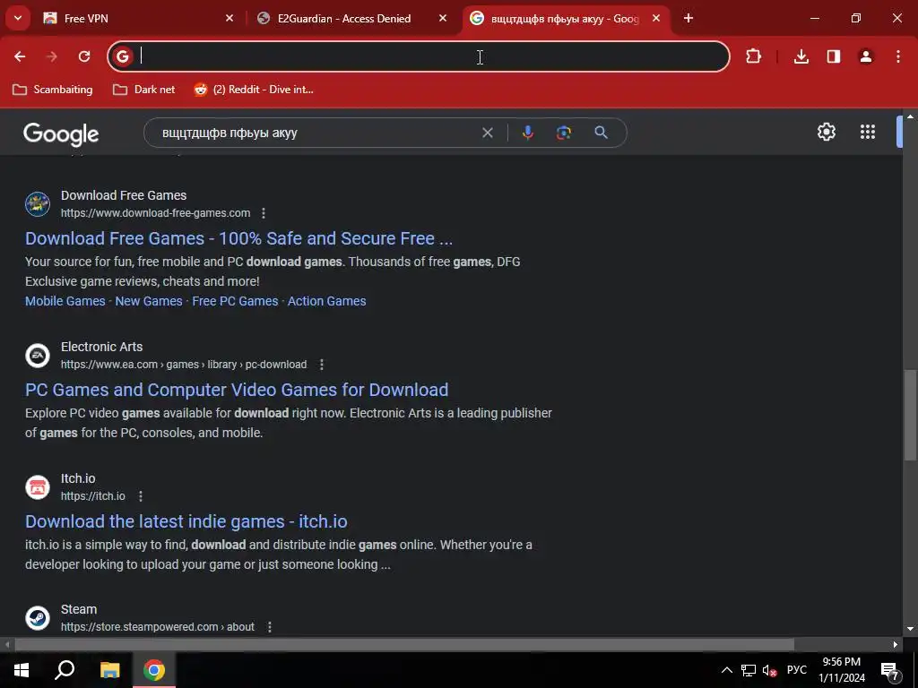Open the muted volume tray icon

769,670
